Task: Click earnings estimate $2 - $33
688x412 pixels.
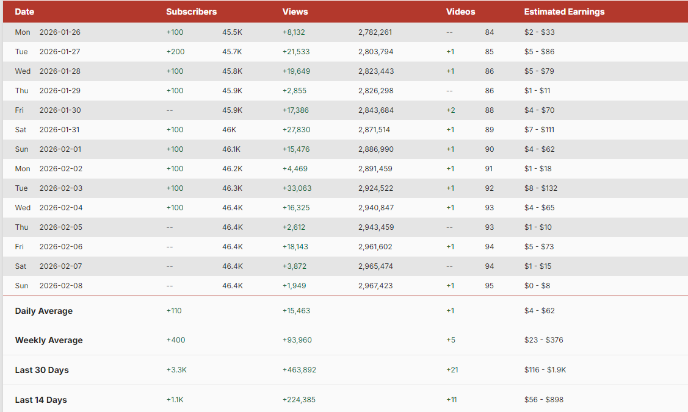Action: 539,32
